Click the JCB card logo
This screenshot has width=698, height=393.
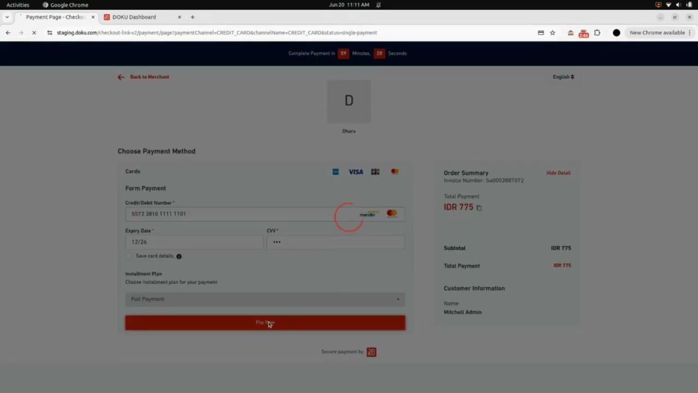tap(375, 171)
